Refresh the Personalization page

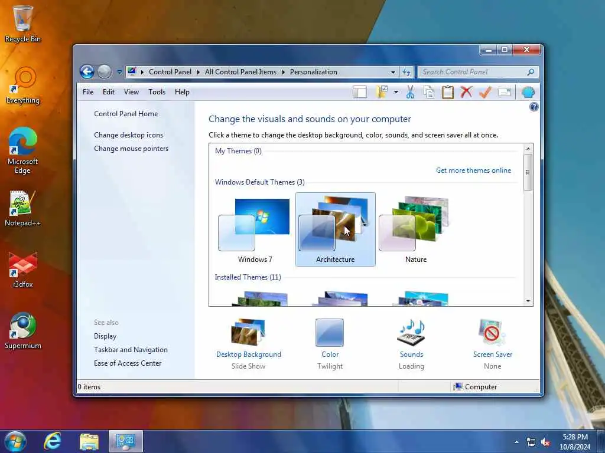[x=406, y=72]
